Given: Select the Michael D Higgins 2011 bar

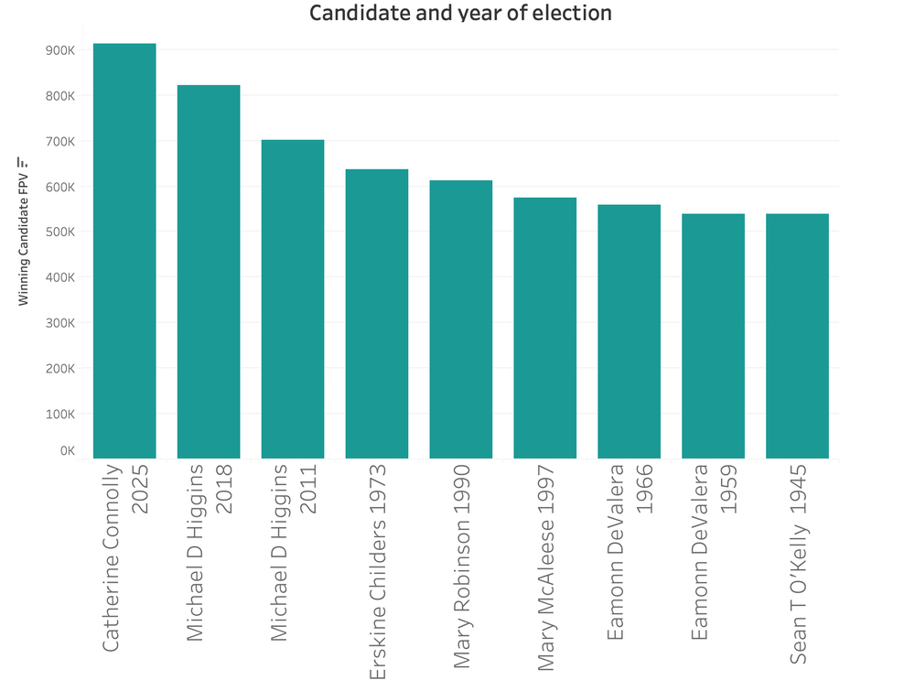Looking at the screenshot, I should click(293, 299).
